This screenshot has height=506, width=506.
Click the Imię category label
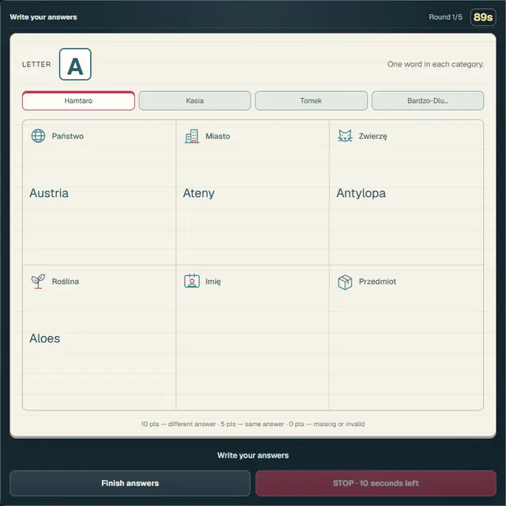point(213,281)
